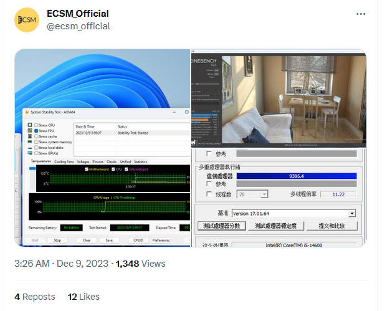
Task: Toggle the GPU Hotspot graph checkbox
Action: coord(126,170)
